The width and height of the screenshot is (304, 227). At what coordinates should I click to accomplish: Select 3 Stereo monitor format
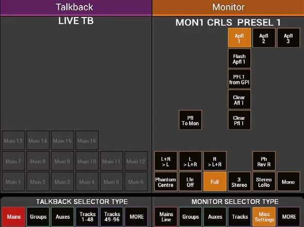point(239,181)
